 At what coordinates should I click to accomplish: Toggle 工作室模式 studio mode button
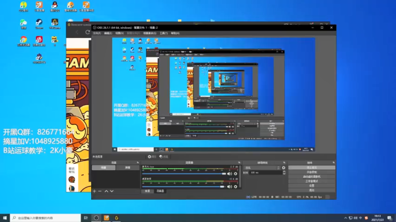click(x=312, y=181)
